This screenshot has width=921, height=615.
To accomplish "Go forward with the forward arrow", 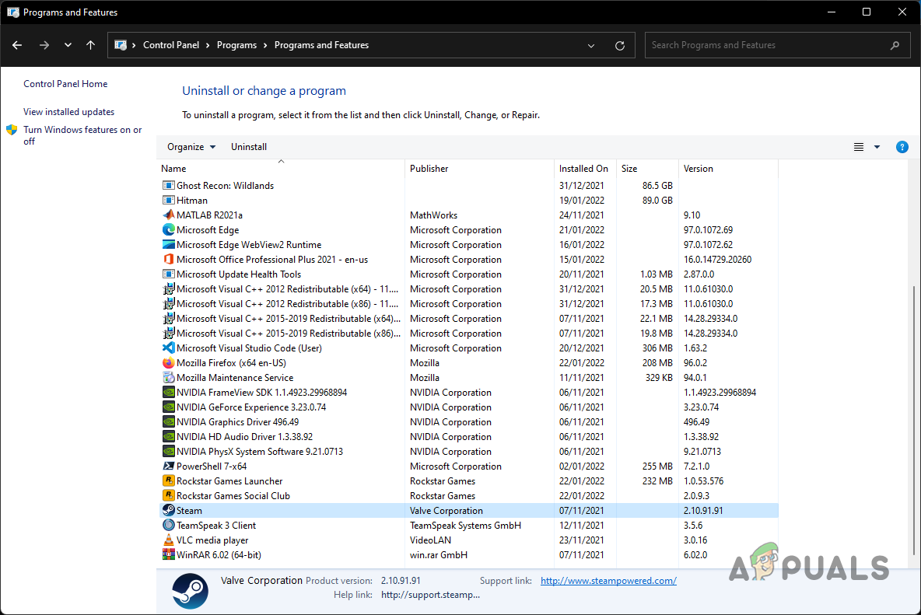I will coord(44,45).
